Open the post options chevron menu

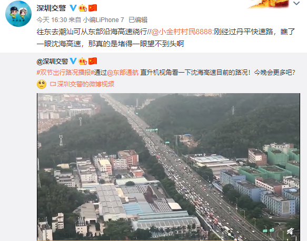click(296, 3)
